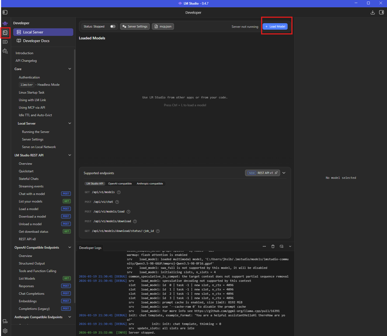
Task: Open Developer Logs more options ellipsis
Action: (264, 246)
